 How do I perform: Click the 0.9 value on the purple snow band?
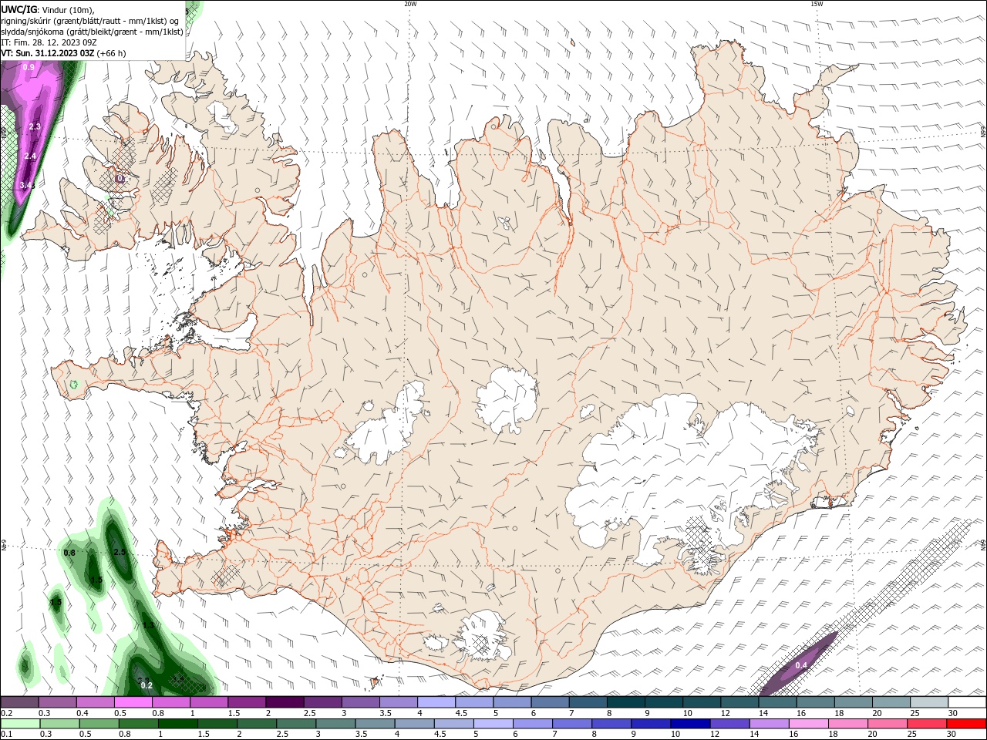click(29, 68)
